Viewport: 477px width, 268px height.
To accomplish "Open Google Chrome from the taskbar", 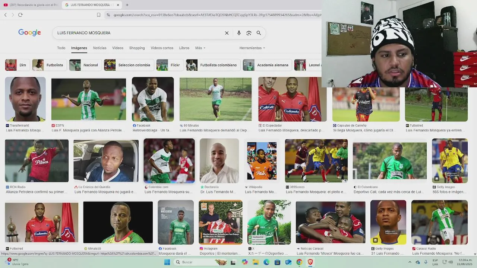I will click(299, 262).
